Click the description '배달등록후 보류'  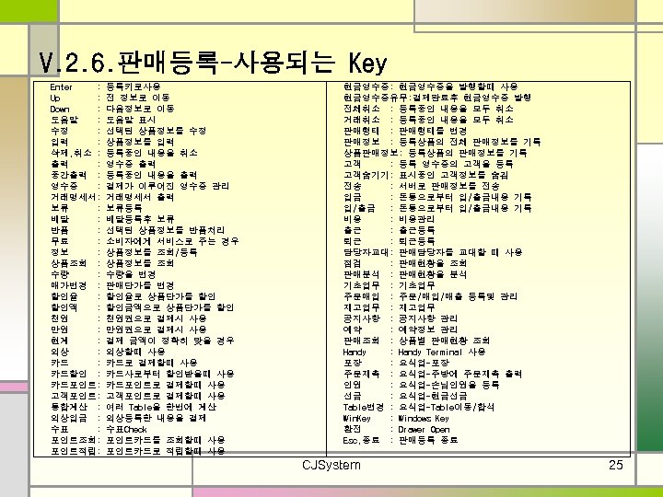(140, 219)
